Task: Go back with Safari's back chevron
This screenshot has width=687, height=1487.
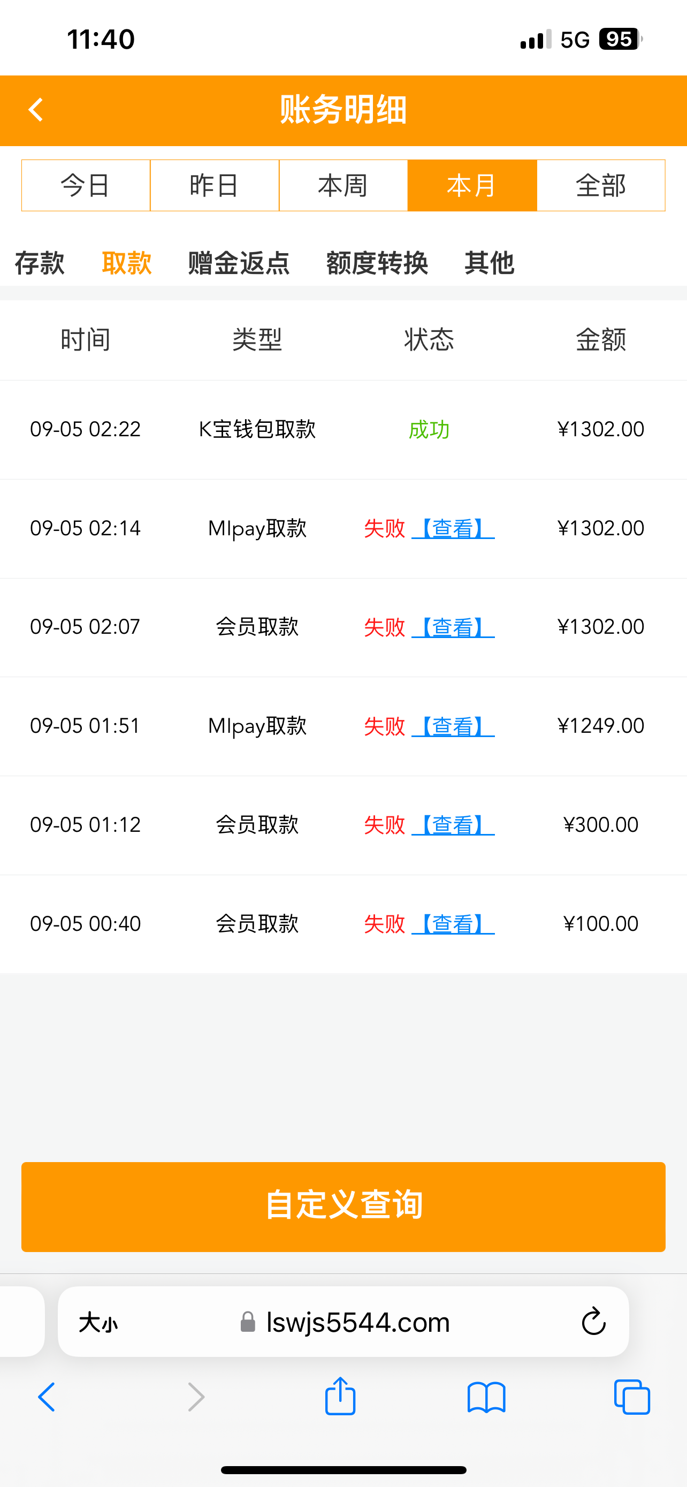Action: (x=47, y=1398)
